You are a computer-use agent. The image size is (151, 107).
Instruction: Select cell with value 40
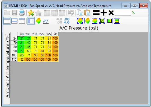[x=27, y=43]
